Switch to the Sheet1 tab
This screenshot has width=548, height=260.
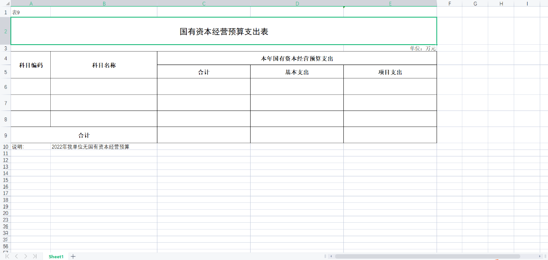click(56, 257)
